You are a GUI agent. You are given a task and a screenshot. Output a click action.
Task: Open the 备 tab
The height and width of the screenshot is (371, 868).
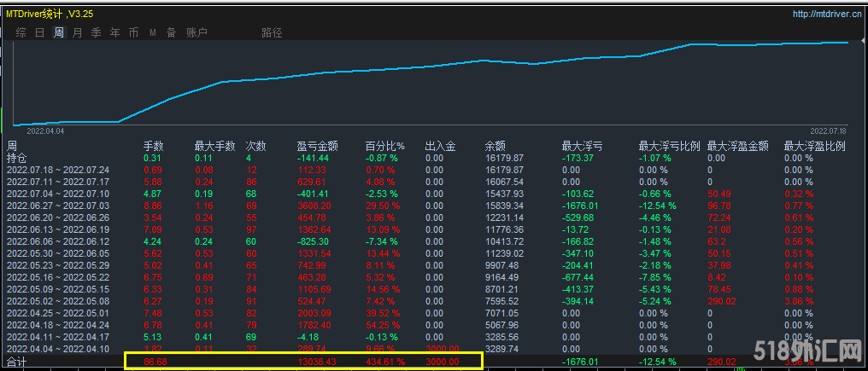coord(172,32)
